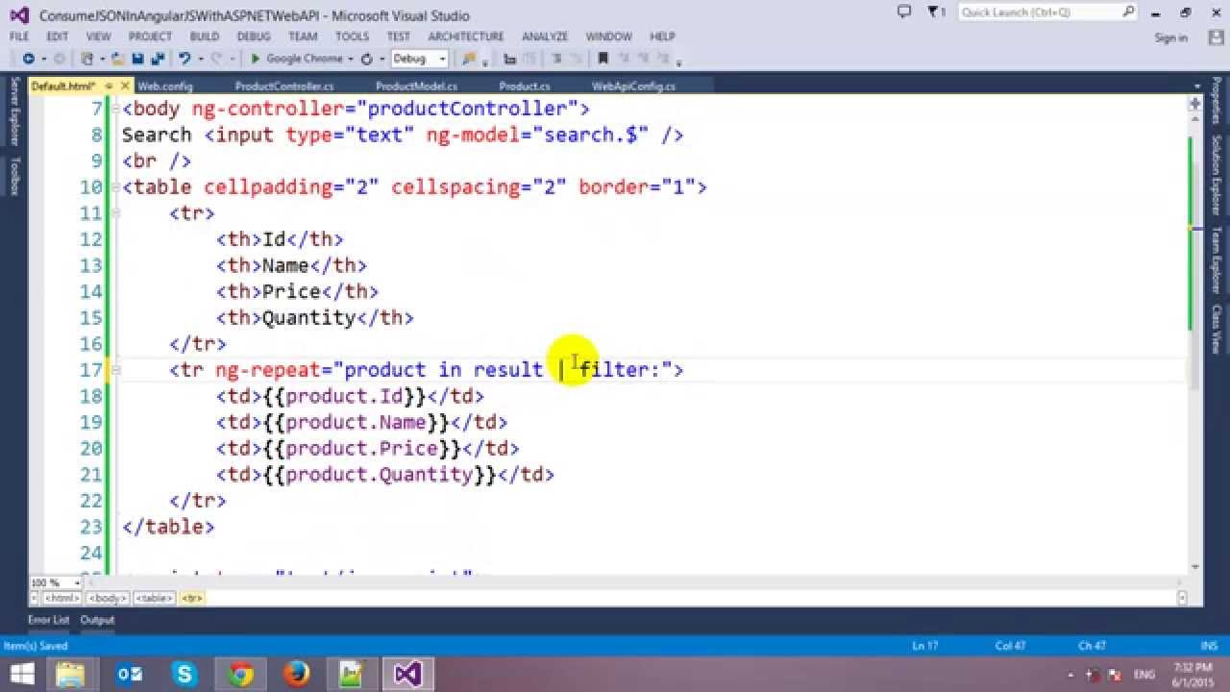This screenshot has width=1230, height=692.
Task: Click the bookmark toggle toolbar icon
Action: coord(603,59)
